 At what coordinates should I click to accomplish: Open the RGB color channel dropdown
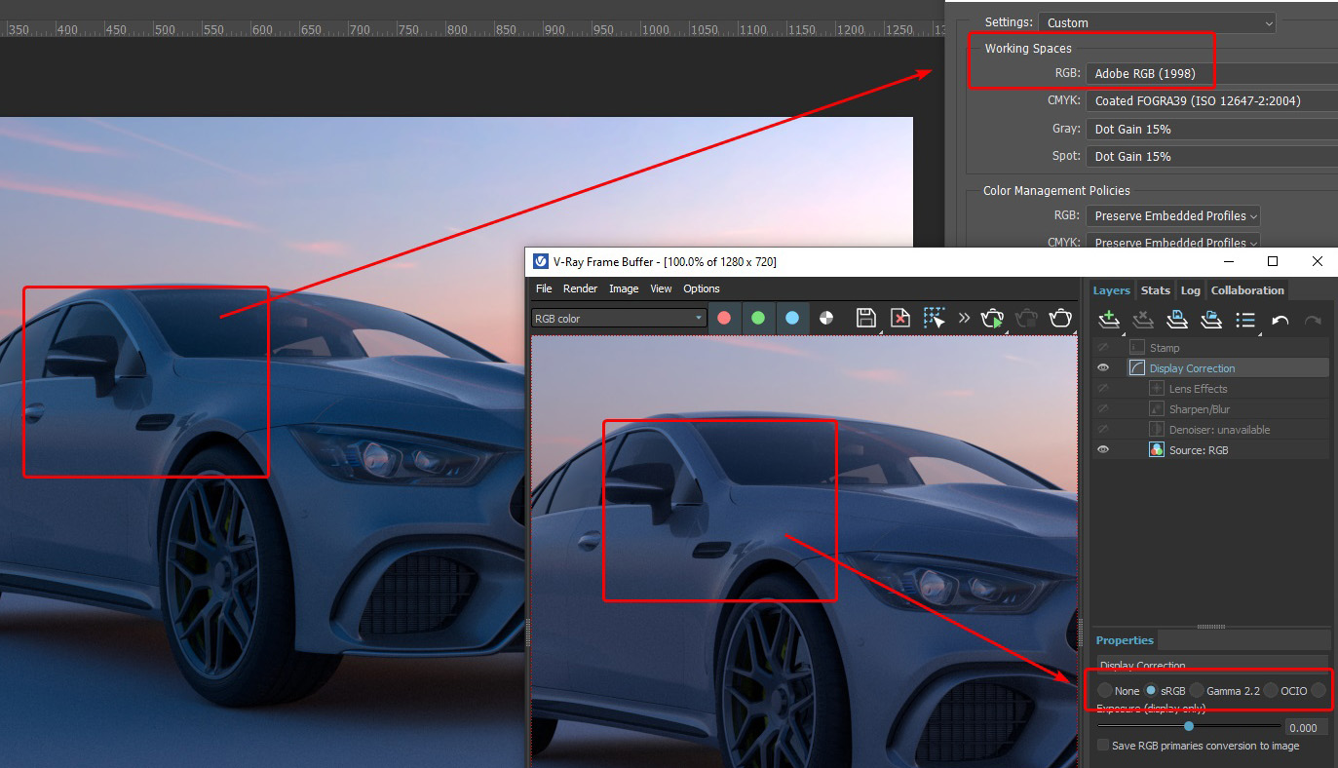point(619,318)
